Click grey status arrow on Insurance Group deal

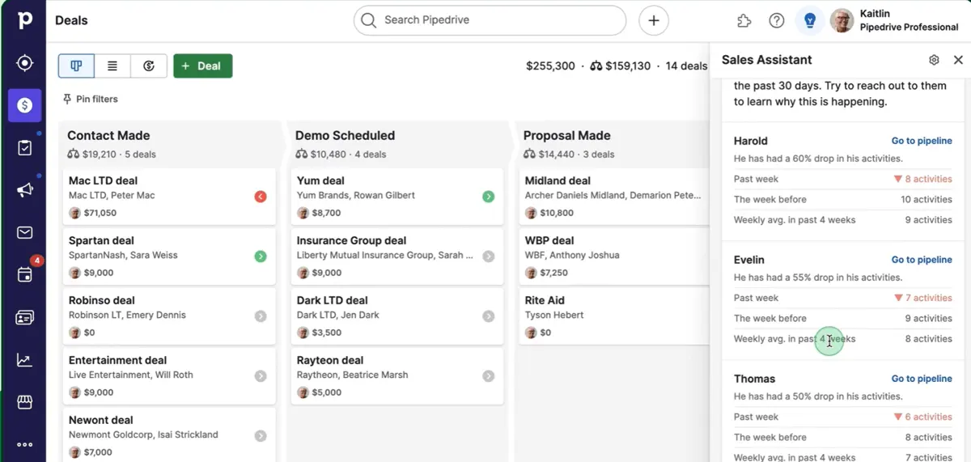489,256
